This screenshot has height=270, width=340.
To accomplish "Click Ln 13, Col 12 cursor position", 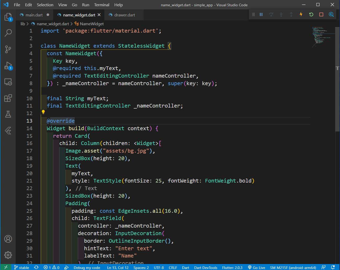I will (118, 267).
